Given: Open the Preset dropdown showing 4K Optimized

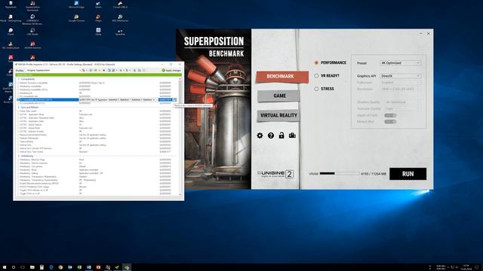Looking at the screenshot, I should point(400,63).
